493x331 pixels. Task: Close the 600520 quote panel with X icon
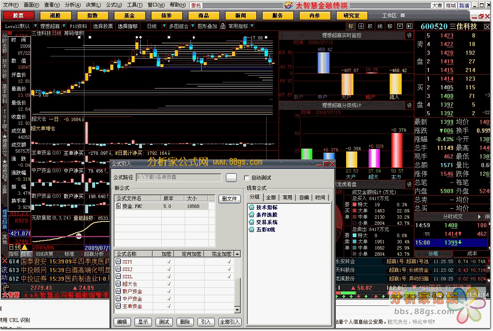tap(487, 26)
